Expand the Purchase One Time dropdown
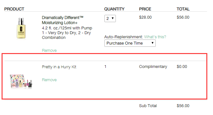 point(130,43)
